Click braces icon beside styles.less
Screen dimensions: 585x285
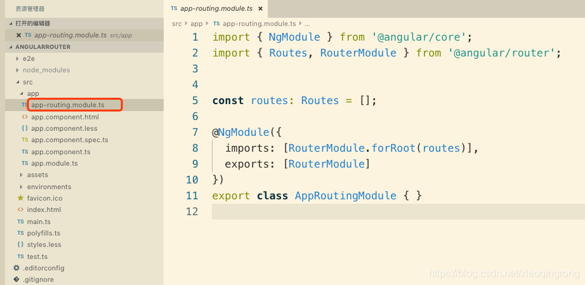coord(20,245)
